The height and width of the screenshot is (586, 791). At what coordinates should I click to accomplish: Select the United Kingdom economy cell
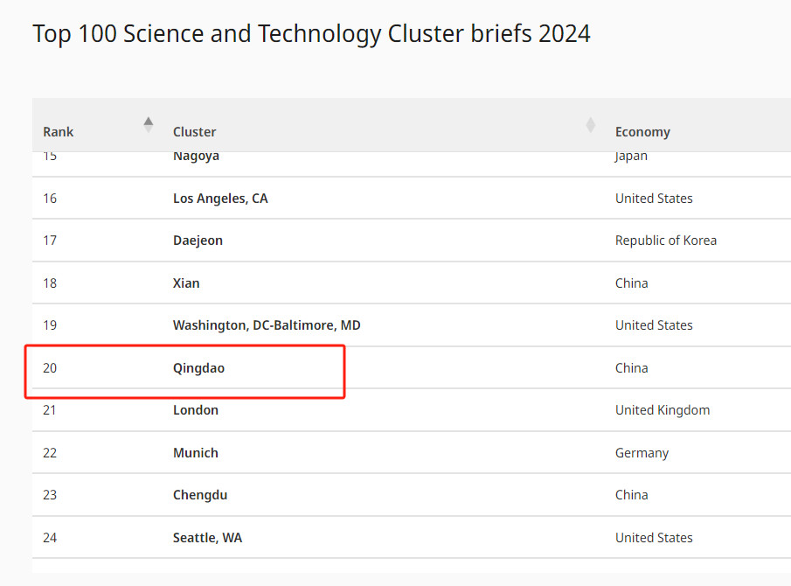point(663,410)
